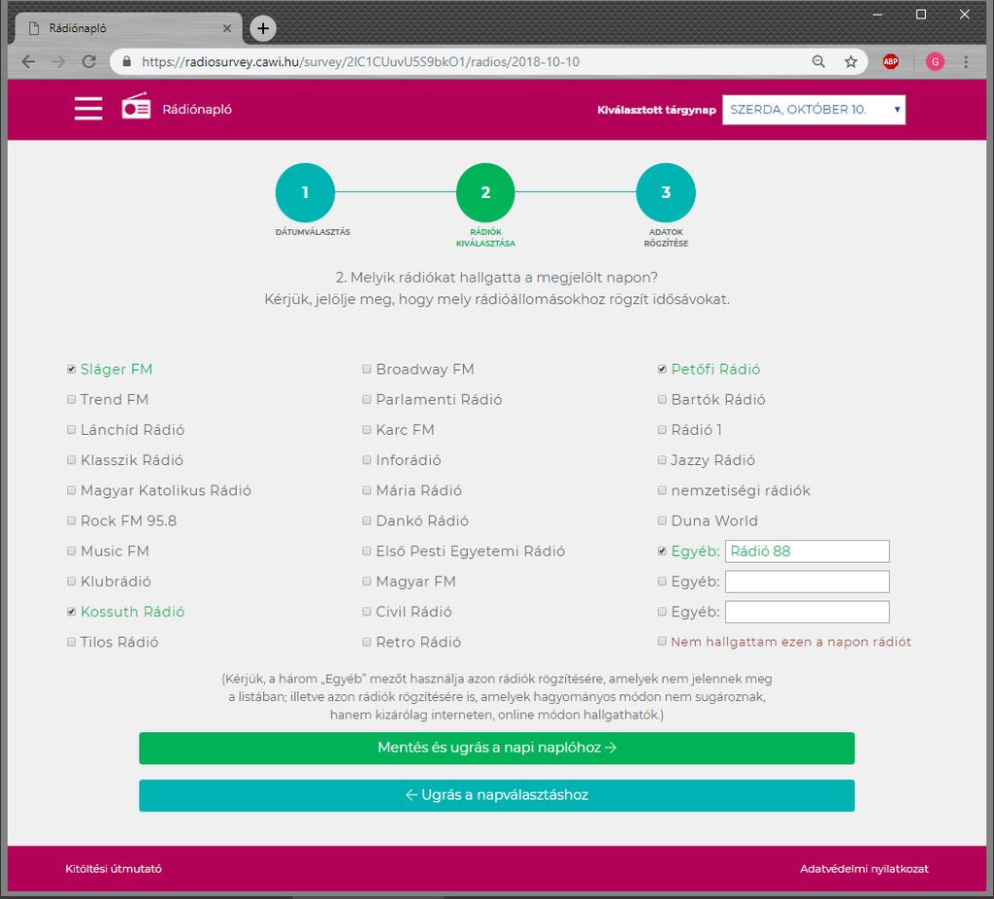
Task: Select the Karc FM checkbox
Action: [367, 430]
